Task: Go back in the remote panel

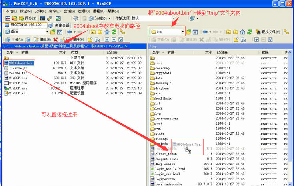Action: 205,32
